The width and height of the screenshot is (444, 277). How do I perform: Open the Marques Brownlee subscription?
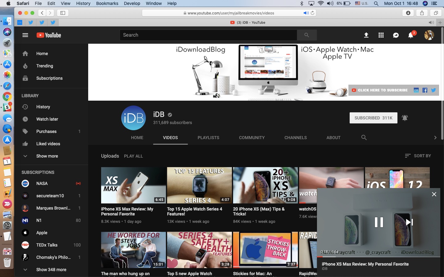coord(51,208)
